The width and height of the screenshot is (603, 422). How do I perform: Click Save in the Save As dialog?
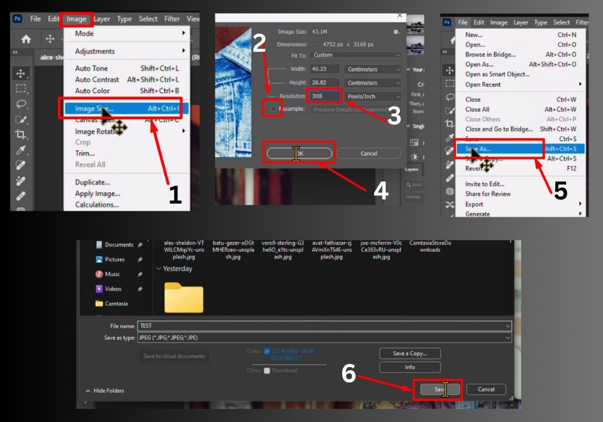point(440,389)
